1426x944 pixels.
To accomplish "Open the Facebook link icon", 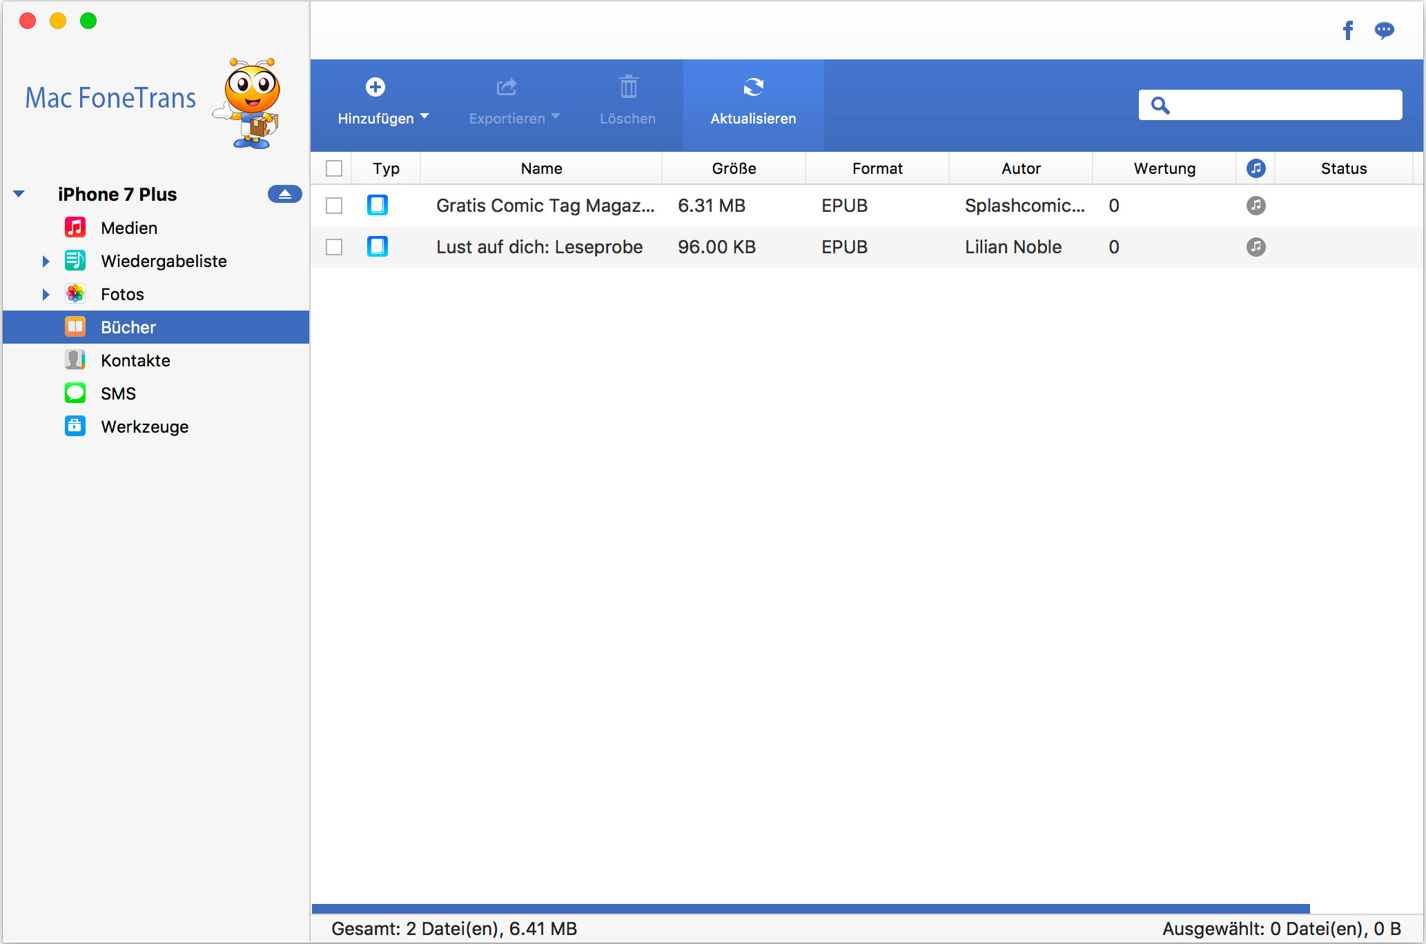I will point(1348,30).
